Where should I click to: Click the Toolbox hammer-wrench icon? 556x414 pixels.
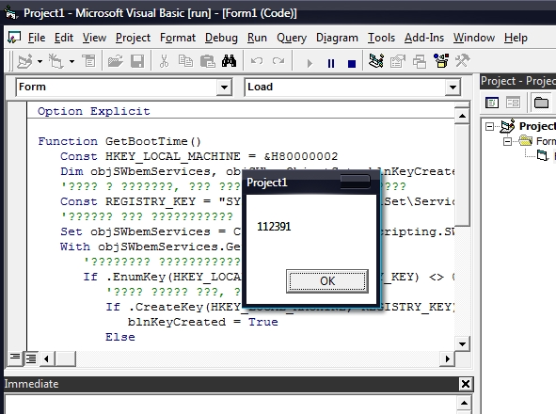click(x=462, y=61)
